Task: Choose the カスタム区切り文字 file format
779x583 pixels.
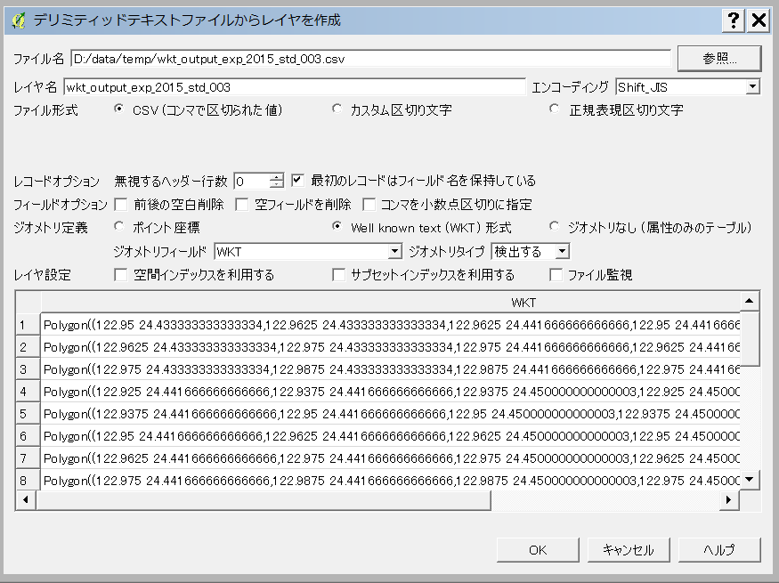Action: (x=337, y=109)
